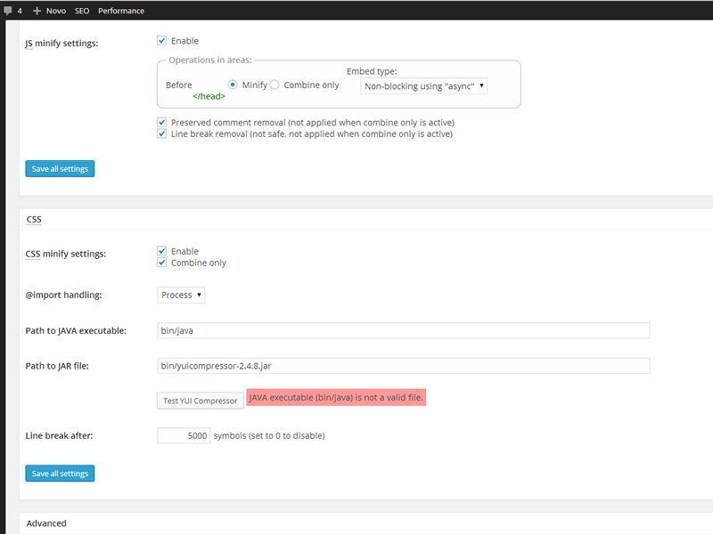Uncheck CSS Combine only checkbox

[161, 263]
